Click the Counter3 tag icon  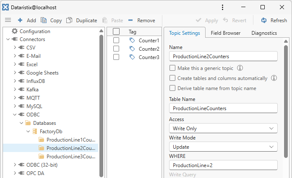pyautogui.click(x=132, y=57)
